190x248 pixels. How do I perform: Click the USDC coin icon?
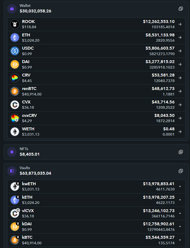tap(15, 51)
